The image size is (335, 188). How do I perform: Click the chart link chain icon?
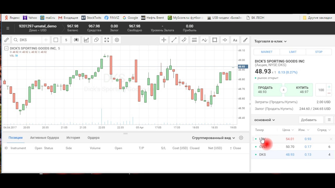point(7,40)
